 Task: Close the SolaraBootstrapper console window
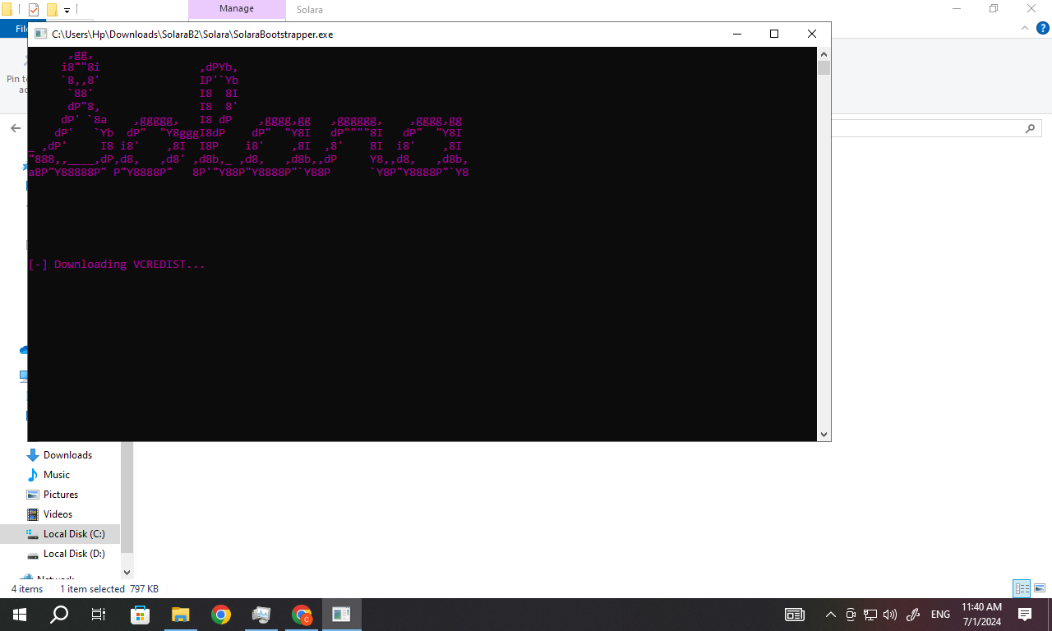point(811,35)
